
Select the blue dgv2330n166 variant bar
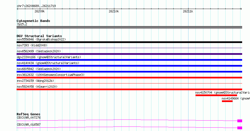click(x=129, y=60)
